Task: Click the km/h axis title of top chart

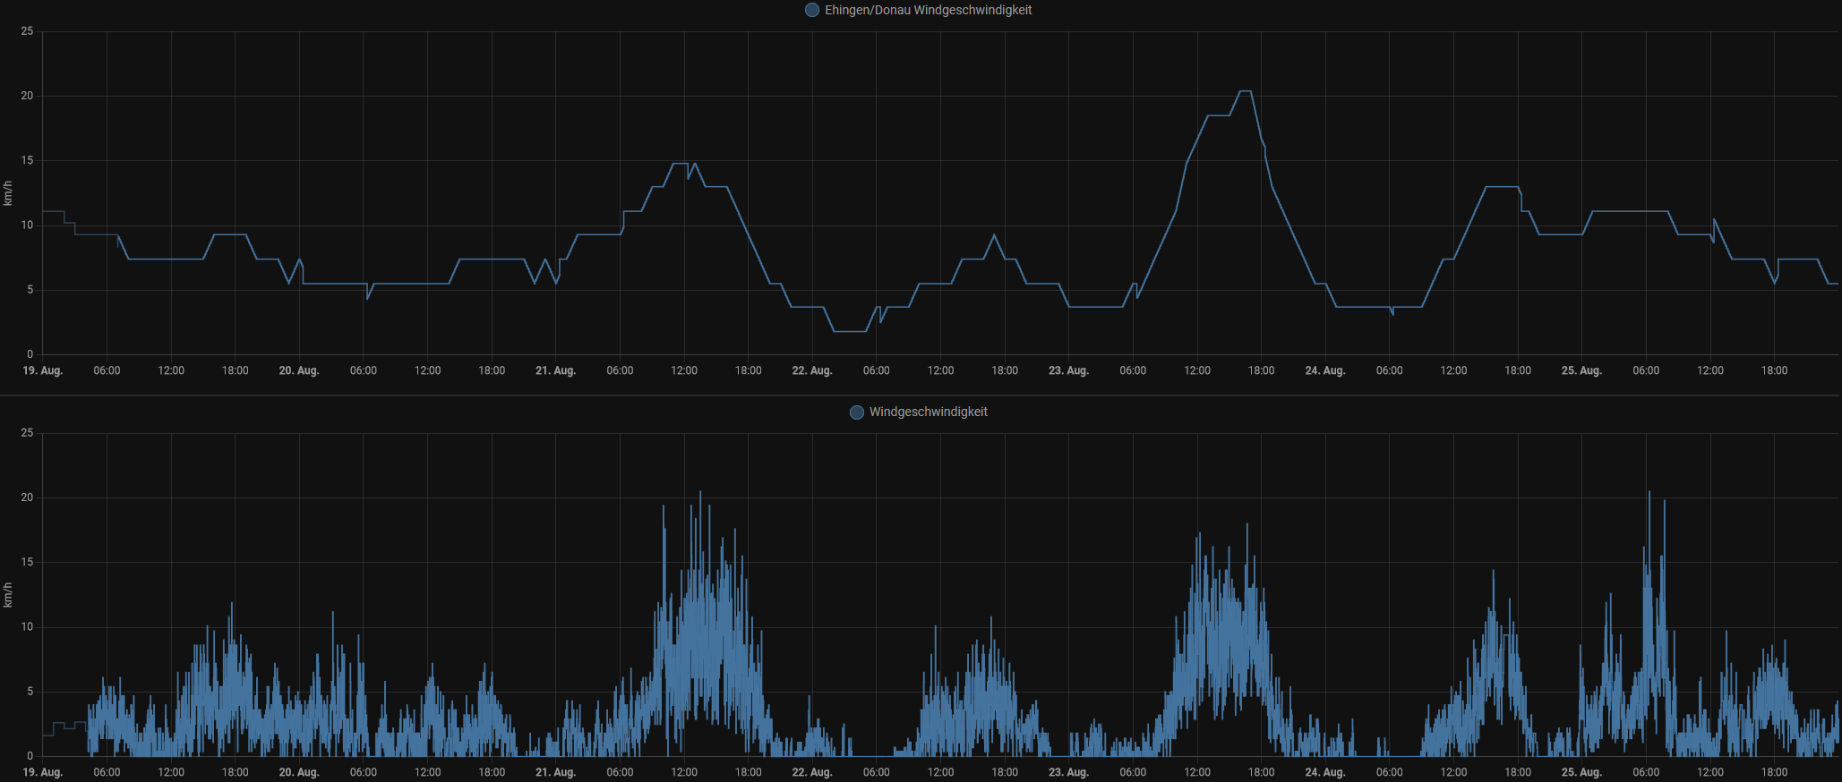Action: (x=8, y=193)
